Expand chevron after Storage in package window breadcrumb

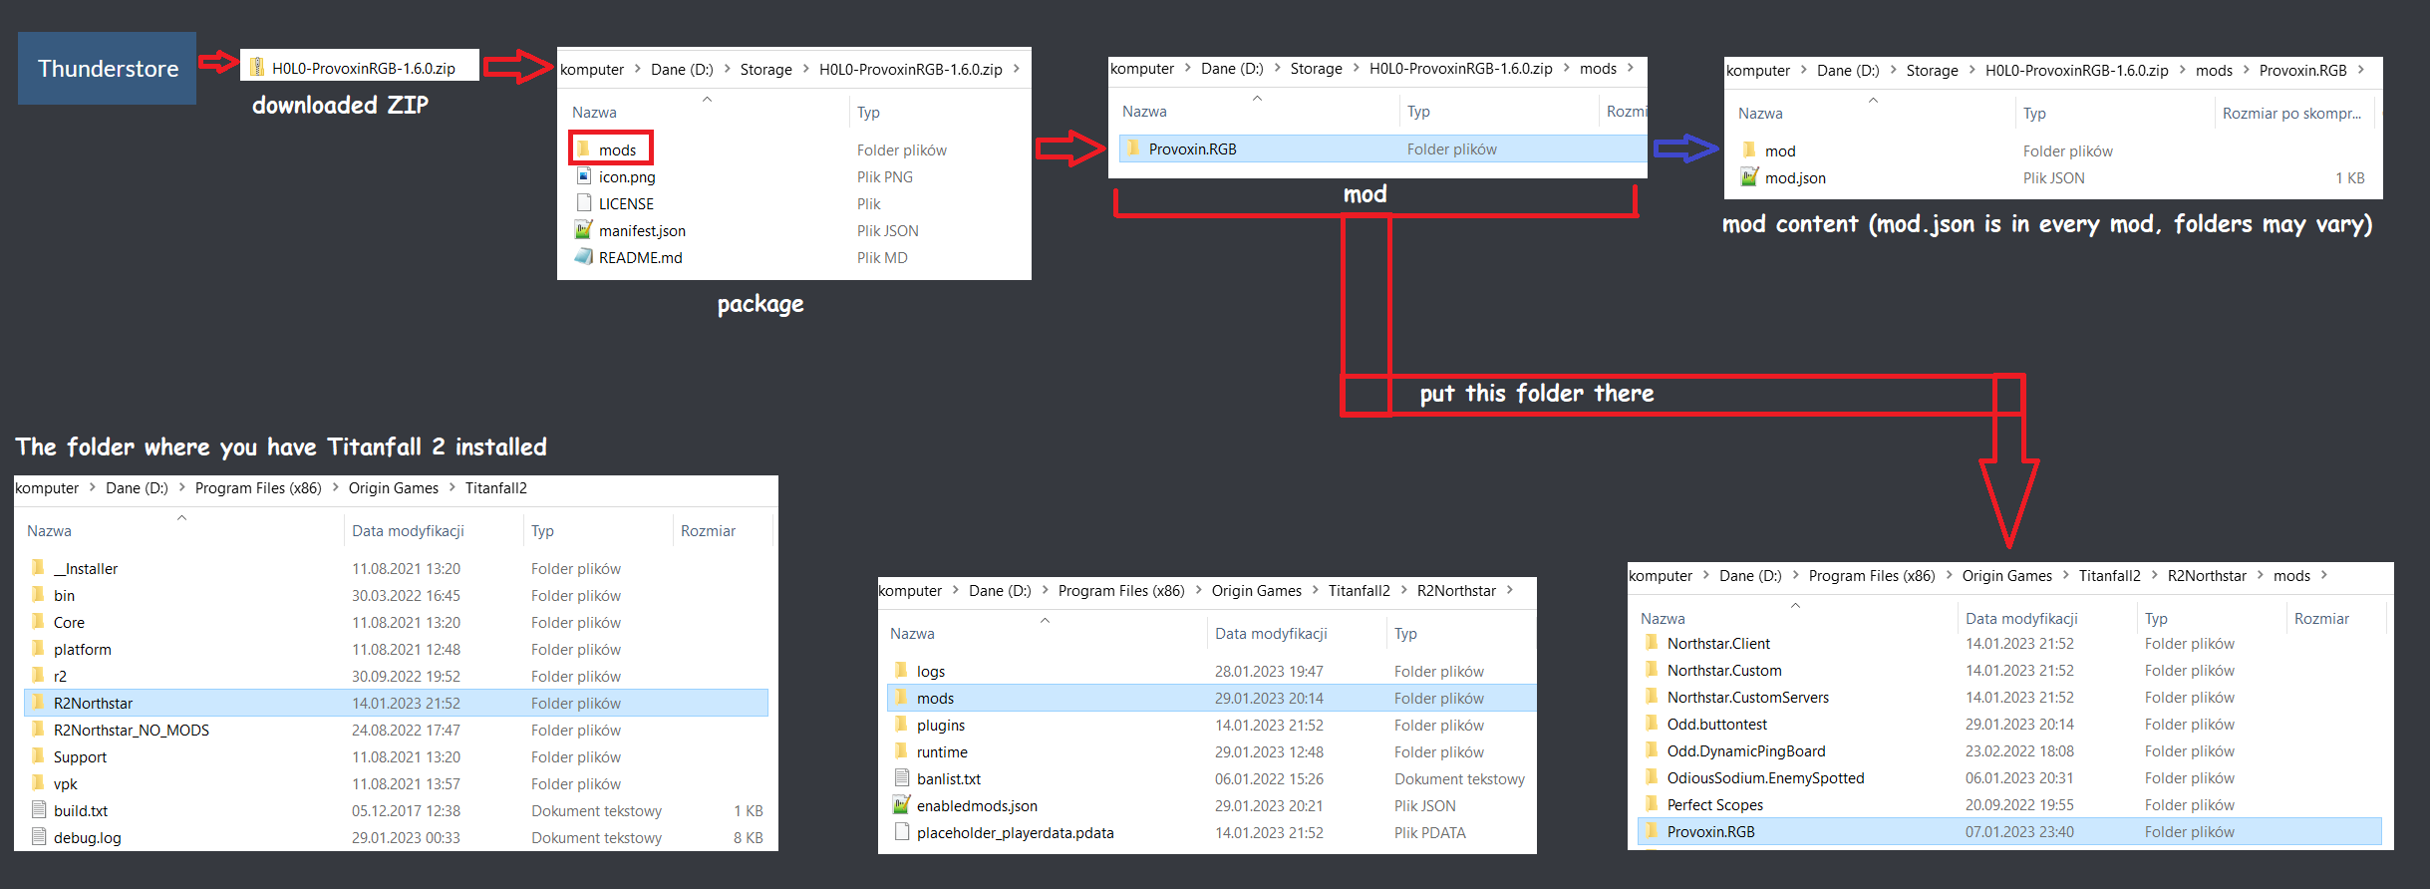click(x=805, y=69)
